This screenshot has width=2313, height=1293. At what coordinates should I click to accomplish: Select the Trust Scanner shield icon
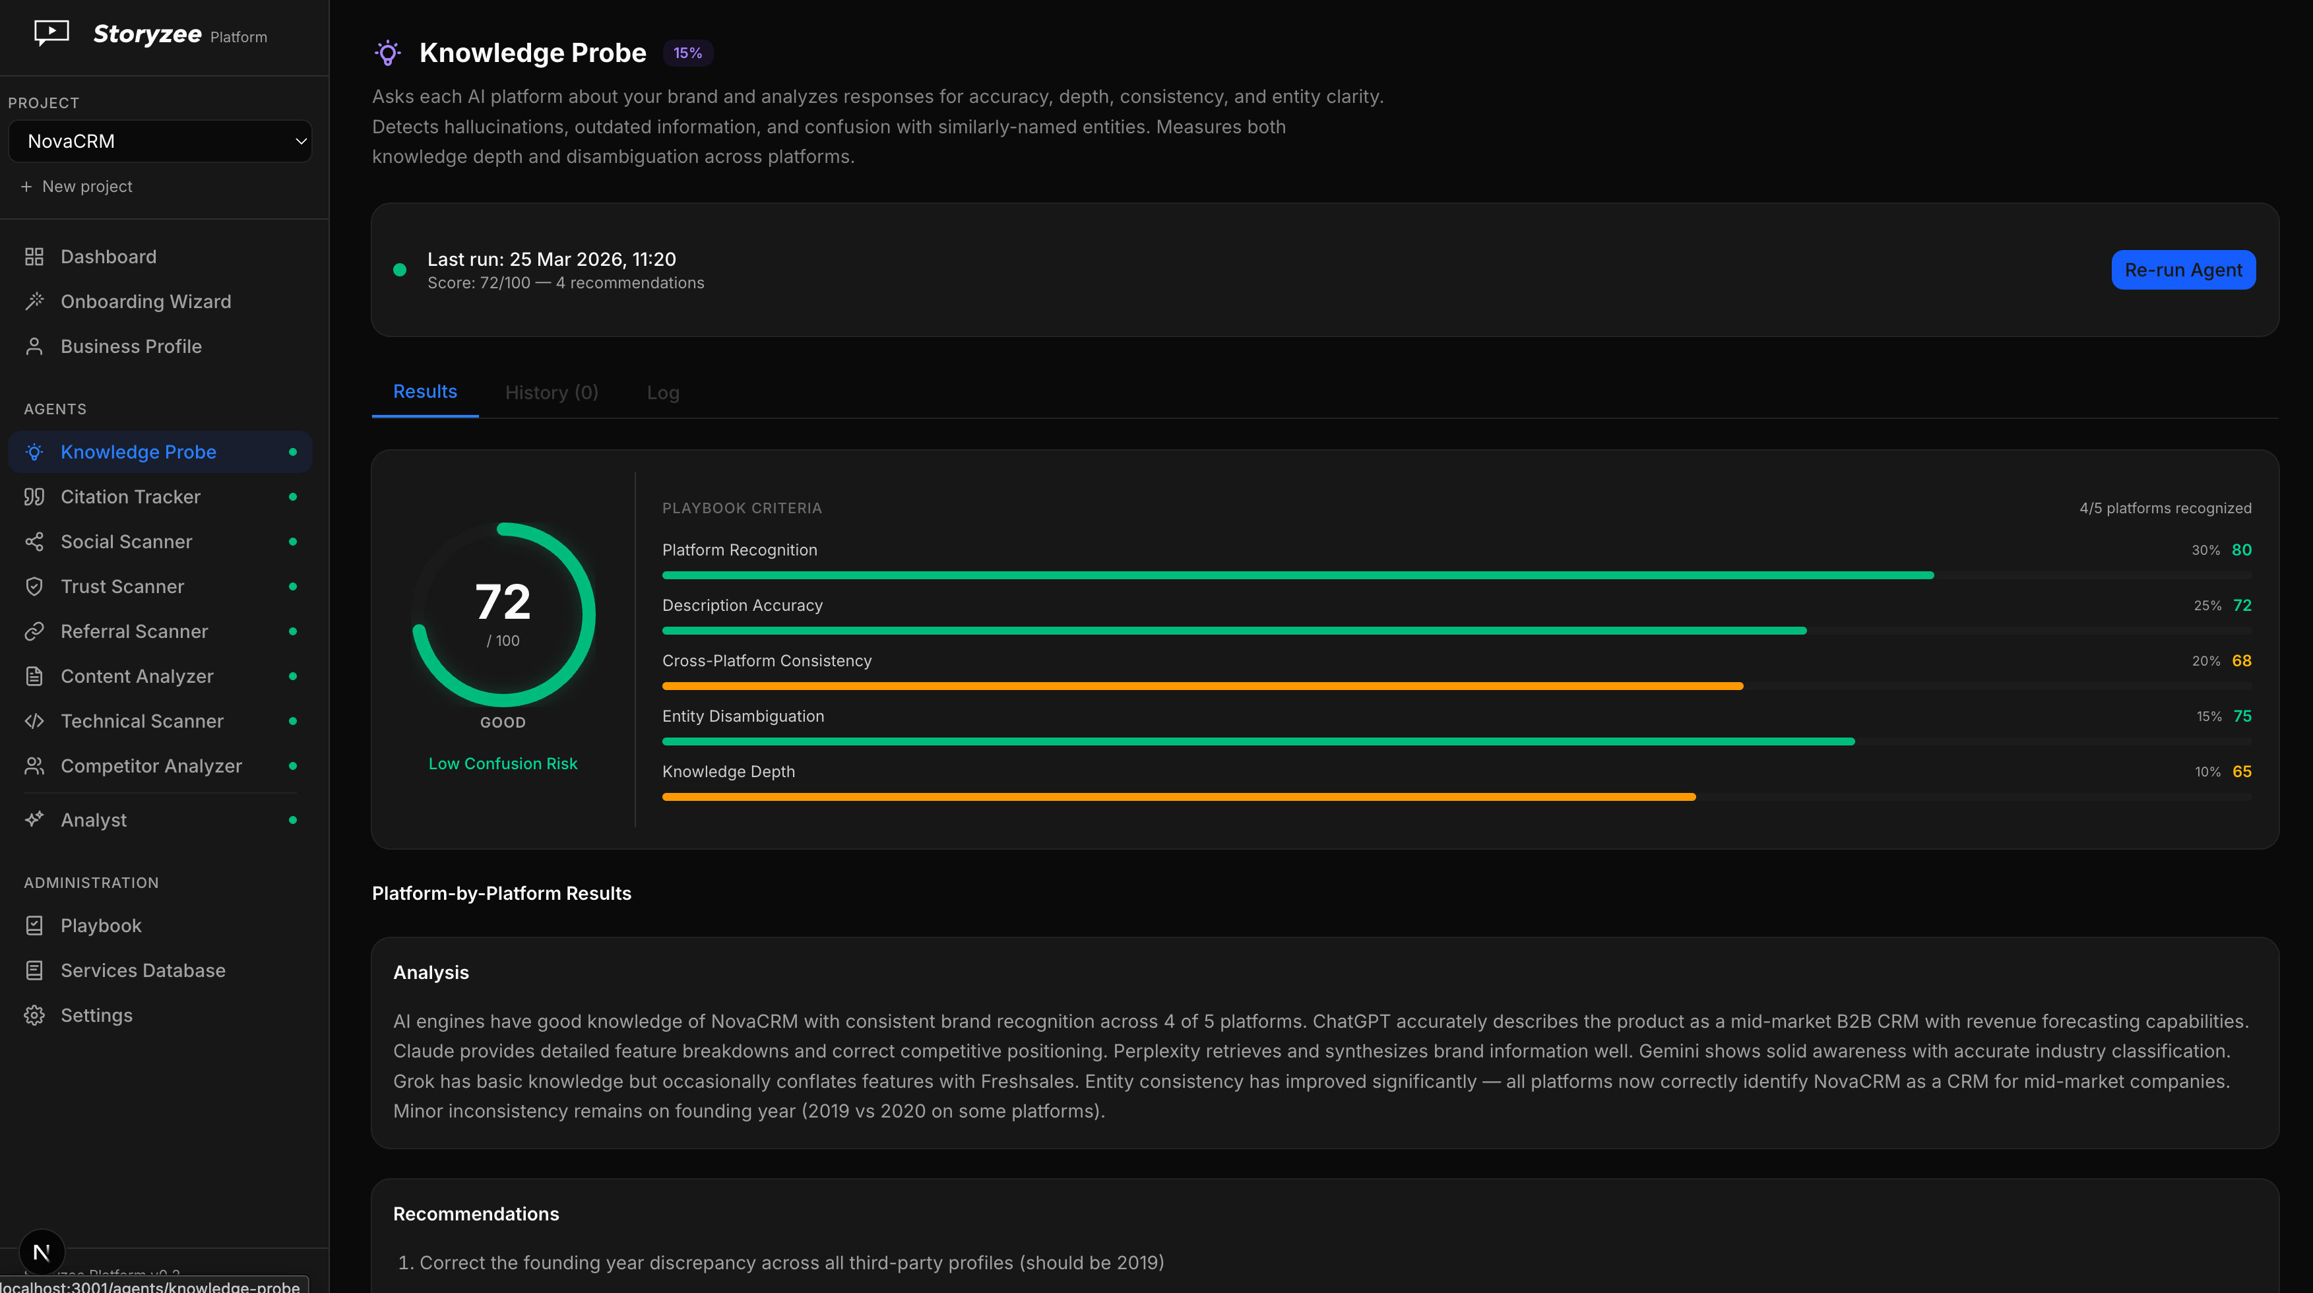[34, 586]
